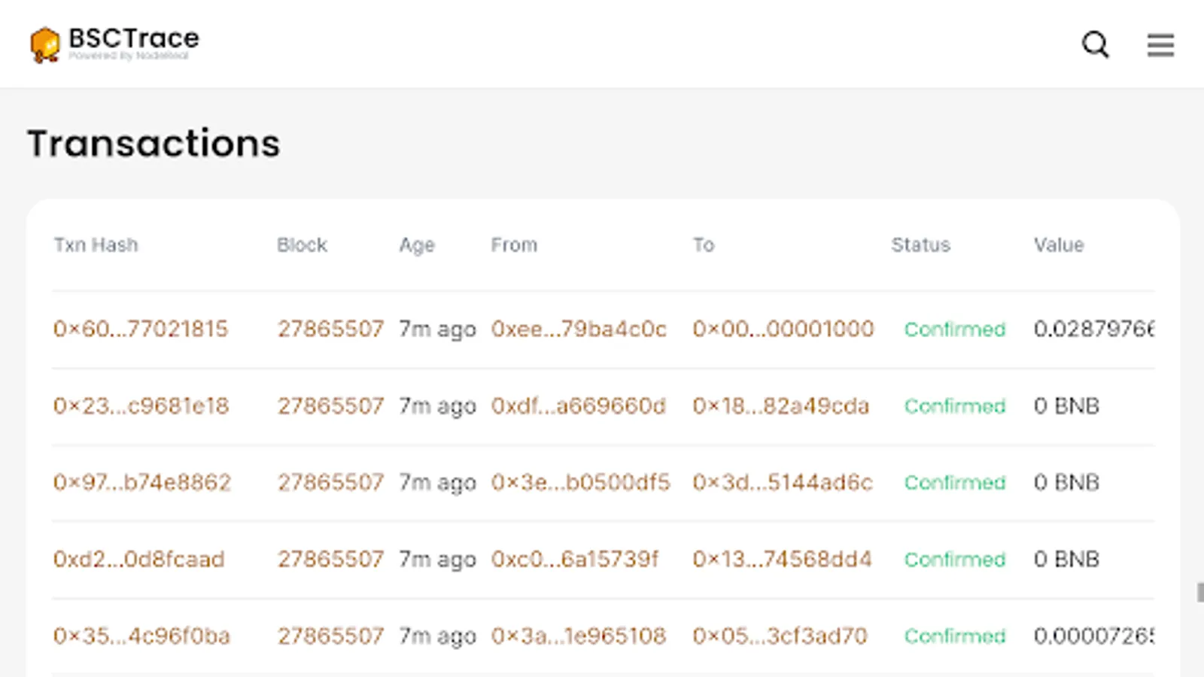Screen dimensions: 1204x677
Task: View recipient address 0x3d...5144ad6c
Action: click(783, 483)
